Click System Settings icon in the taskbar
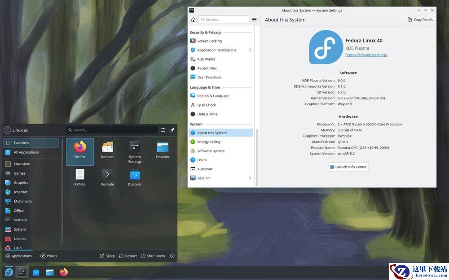 22,272
